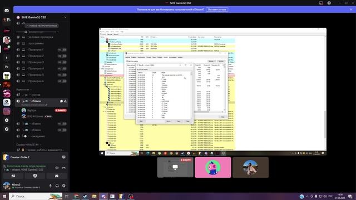Show hidden system tray icons
Image resolution: width=356 pixels, height=200 pixels.
pos(307,196)
